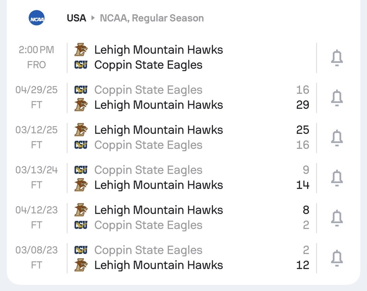This screenshot has height=291, width=367.
Task: Click the 04/12/23 FT date label
Action: point(36,218)
